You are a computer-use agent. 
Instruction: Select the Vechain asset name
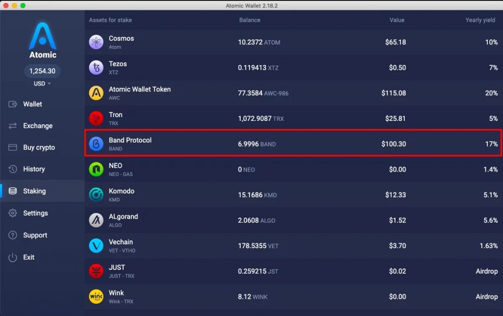coord(121,242)
